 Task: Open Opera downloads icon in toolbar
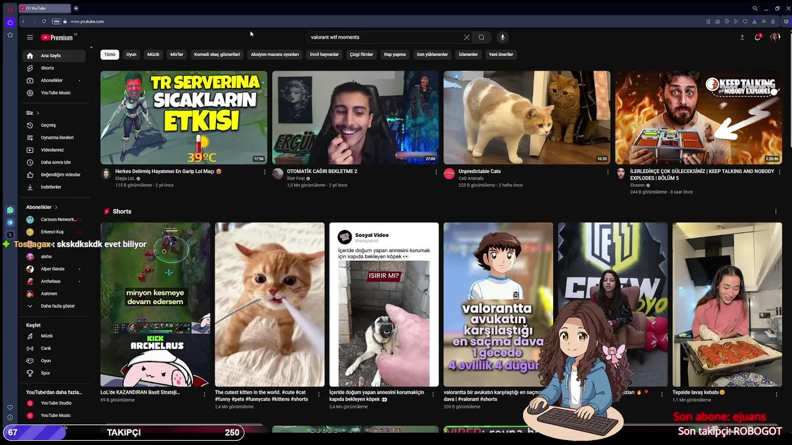[754, 22]
